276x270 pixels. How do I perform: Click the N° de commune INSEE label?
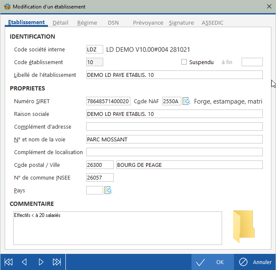click(x=42, y=177)
